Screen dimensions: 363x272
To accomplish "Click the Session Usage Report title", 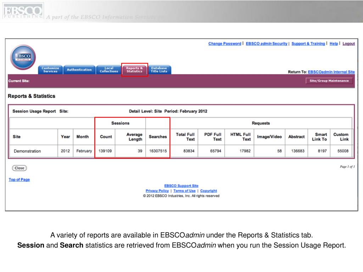I will pos(34,111).
